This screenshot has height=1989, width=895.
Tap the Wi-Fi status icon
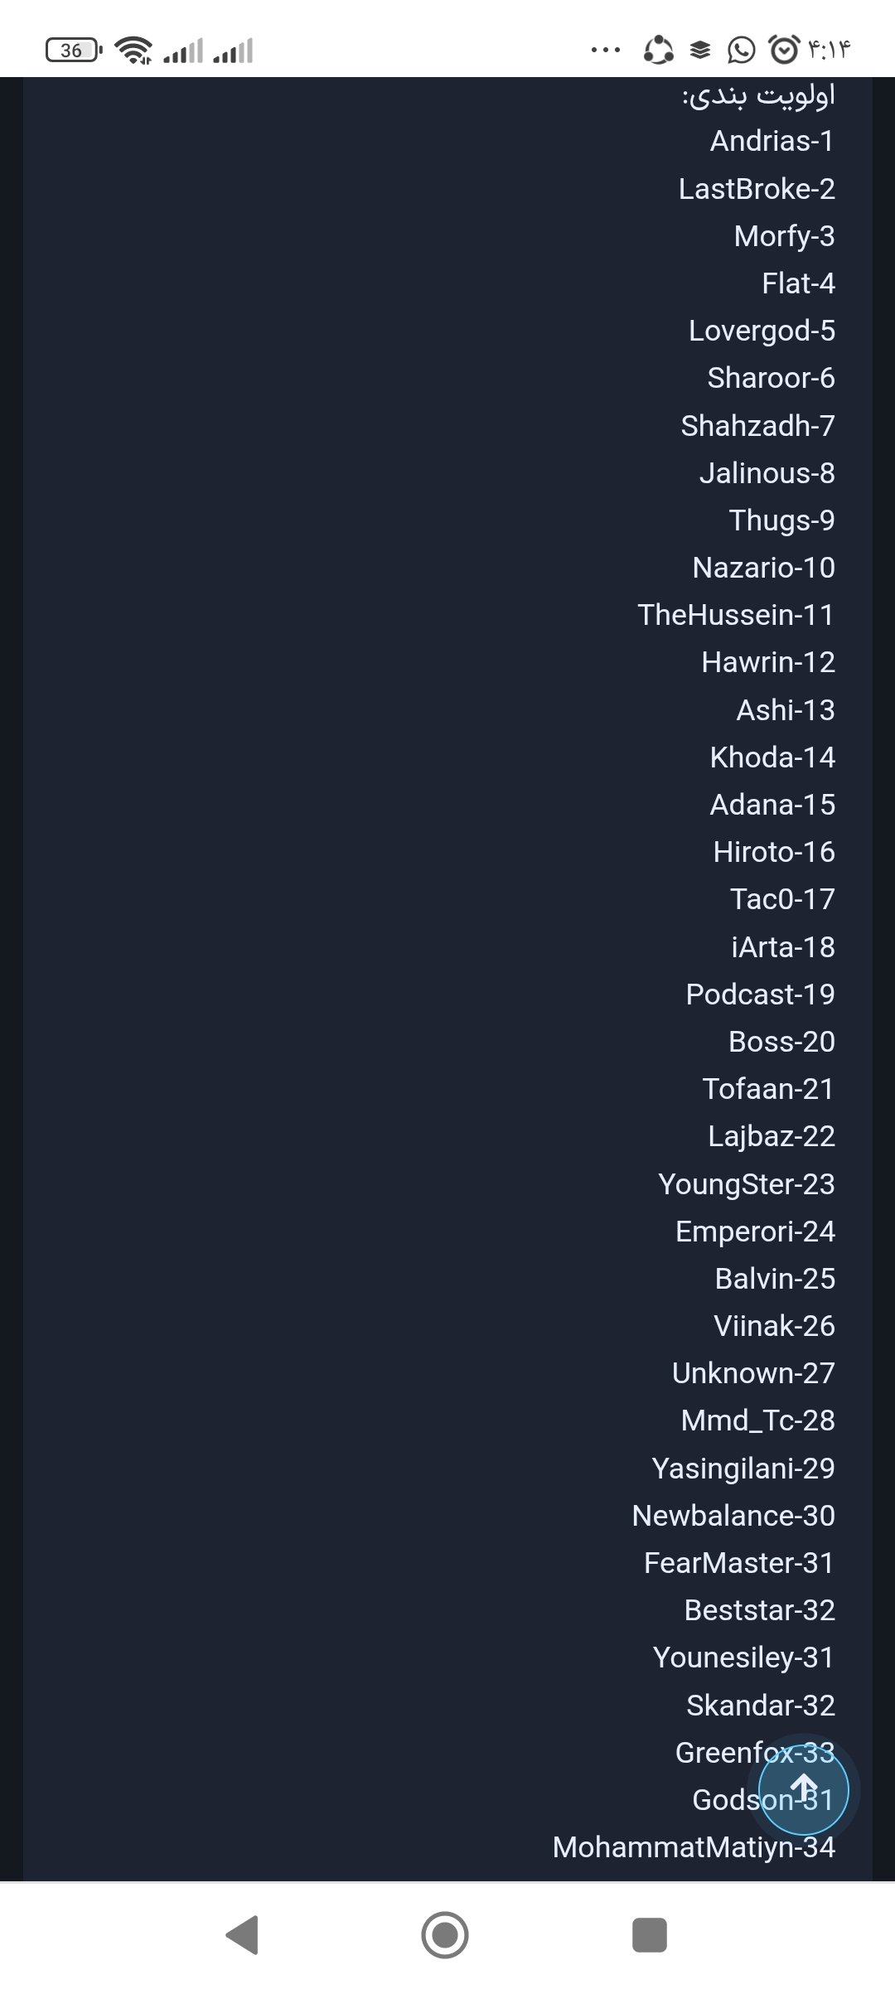pyautogui.click(x=133, y=51)
